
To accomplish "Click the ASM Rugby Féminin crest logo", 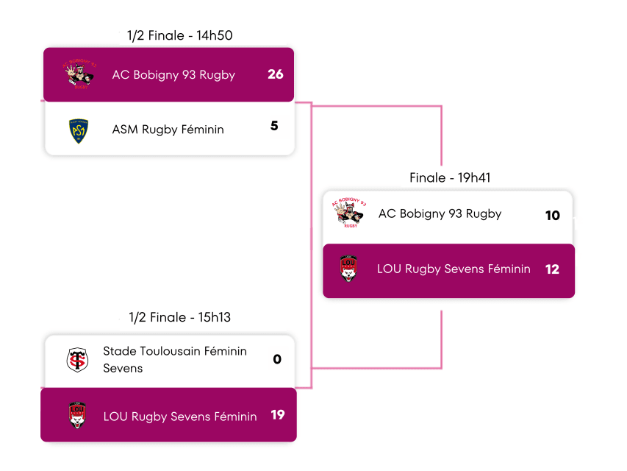I will tap(79, 130).
